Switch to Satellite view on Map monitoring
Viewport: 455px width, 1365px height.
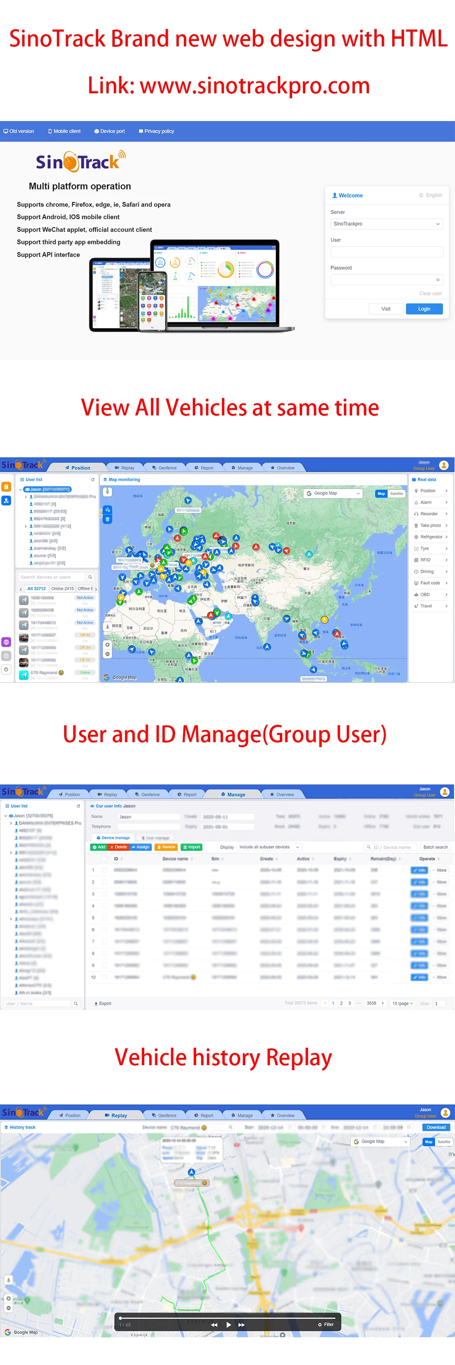397,493
